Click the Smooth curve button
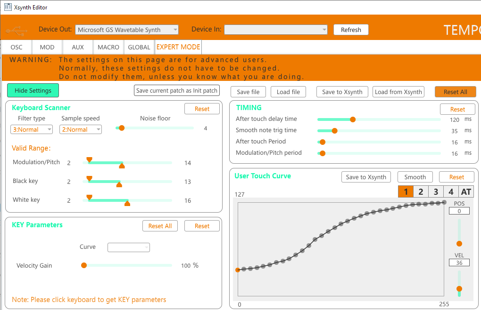This screenshot has width=481, height=310. [x=415, y=177]
